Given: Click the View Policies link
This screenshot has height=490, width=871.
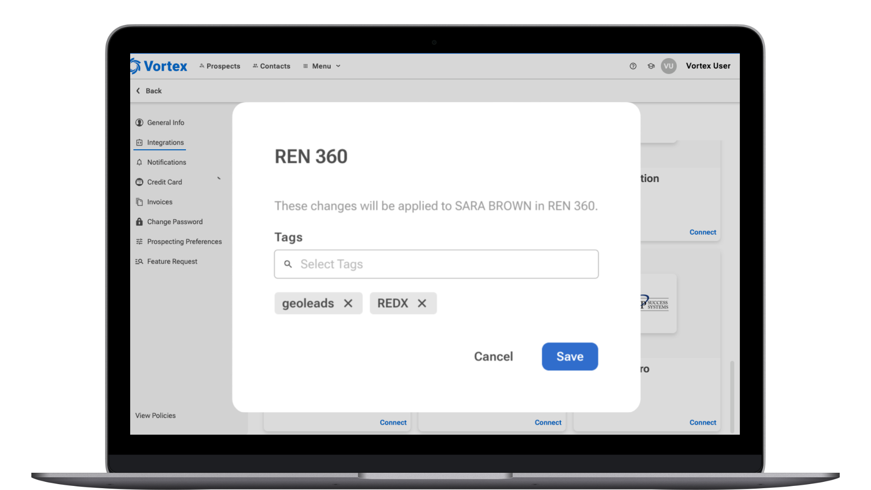Looking at the screenshot, I should [155, 416].
